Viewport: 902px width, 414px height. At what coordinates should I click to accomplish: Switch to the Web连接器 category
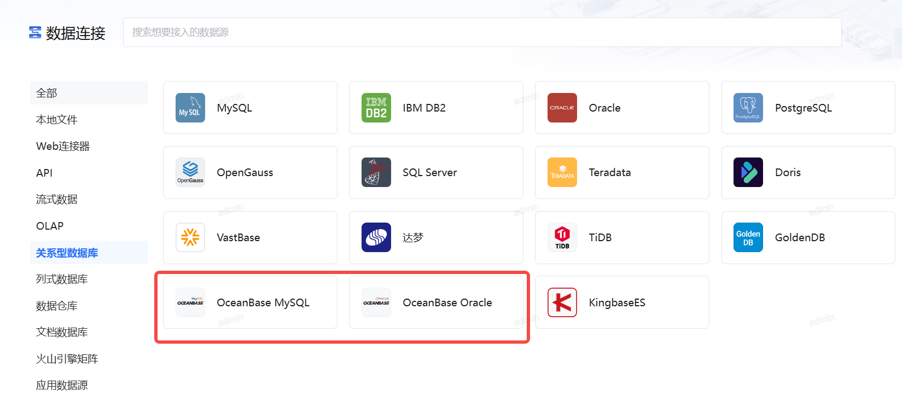point(89,146)
